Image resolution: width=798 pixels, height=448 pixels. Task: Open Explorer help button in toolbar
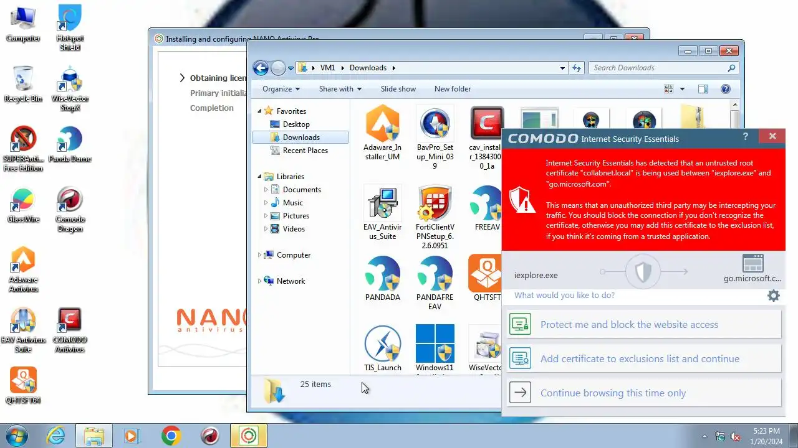(725, 89)
